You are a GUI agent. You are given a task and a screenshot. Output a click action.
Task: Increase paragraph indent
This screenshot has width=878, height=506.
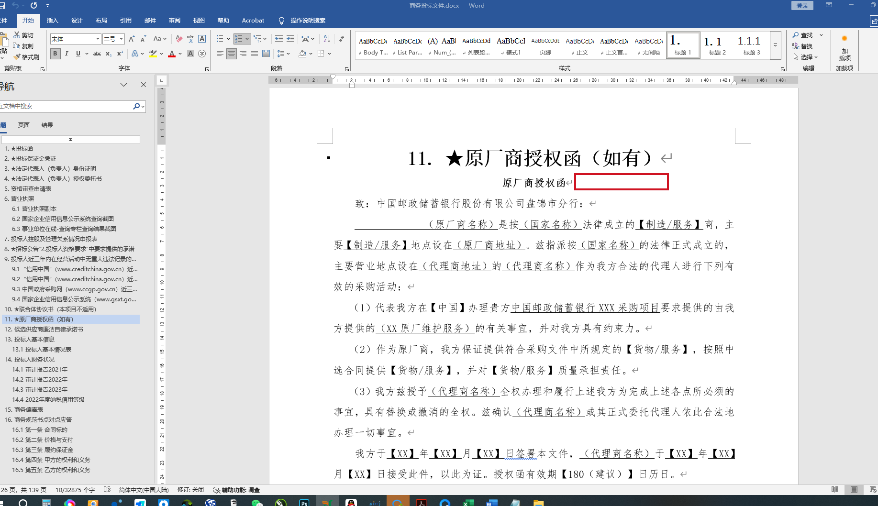tap(290, 39)
